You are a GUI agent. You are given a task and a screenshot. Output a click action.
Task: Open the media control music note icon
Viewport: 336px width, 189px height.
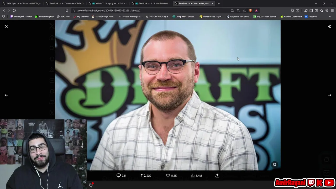click(x=306, y=10)
